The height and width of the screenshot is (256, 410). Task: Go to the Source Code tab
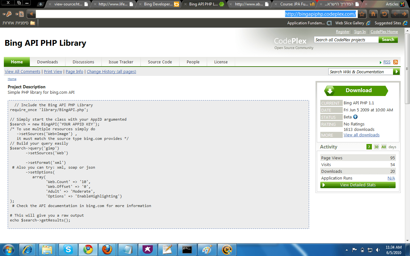160,62
